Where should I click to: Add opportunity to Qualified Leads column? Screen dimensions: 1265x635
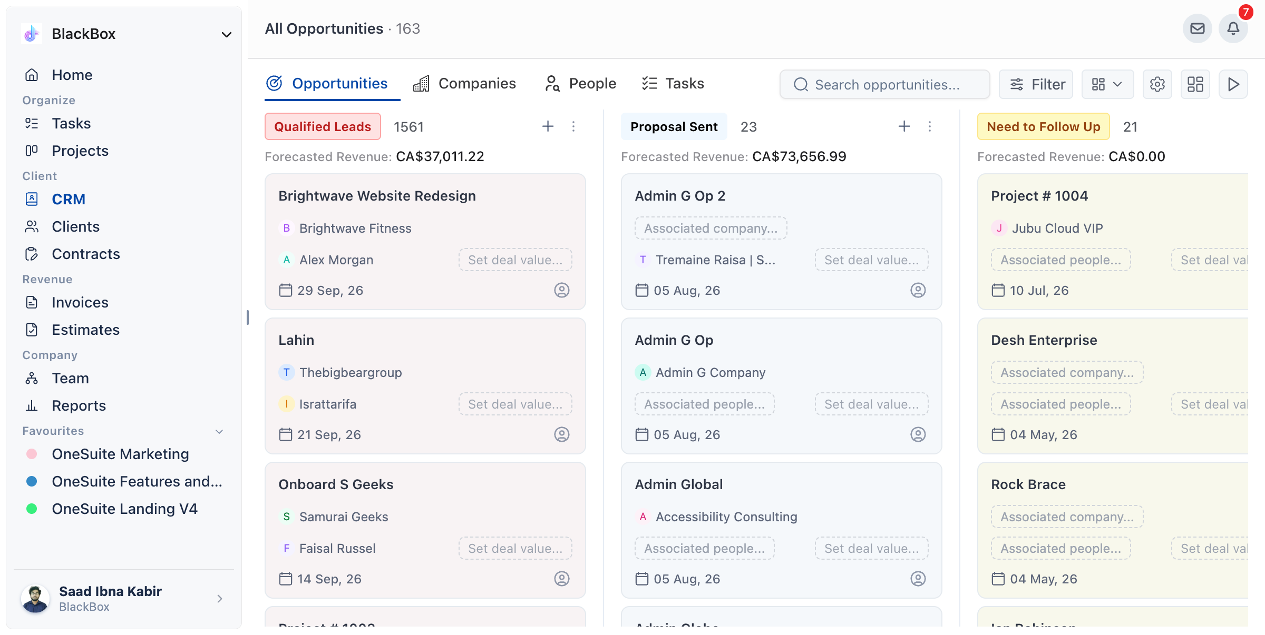click(548, 126)
